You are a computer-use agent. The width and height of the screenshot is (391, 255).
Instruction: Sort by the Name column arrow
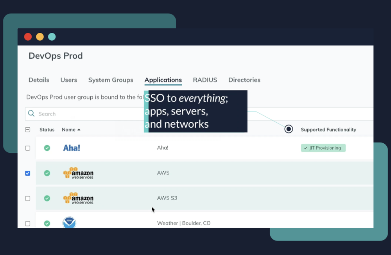point(79,130)
